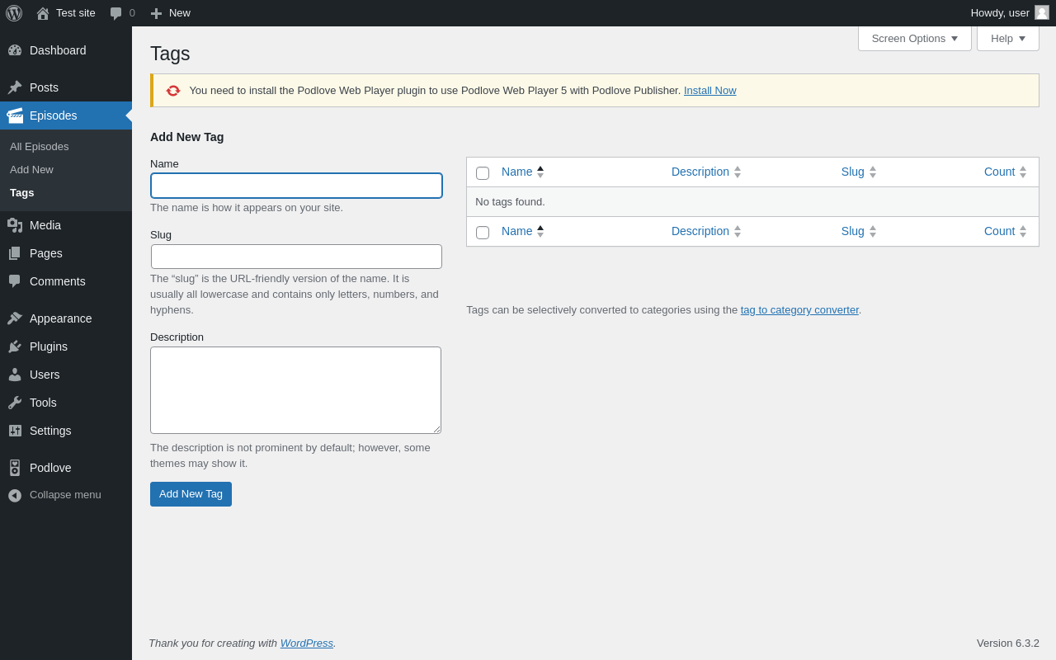Screen dimensions: 1056x660
Task: Sort tags by Count column header
Action: tap(999, 172)
